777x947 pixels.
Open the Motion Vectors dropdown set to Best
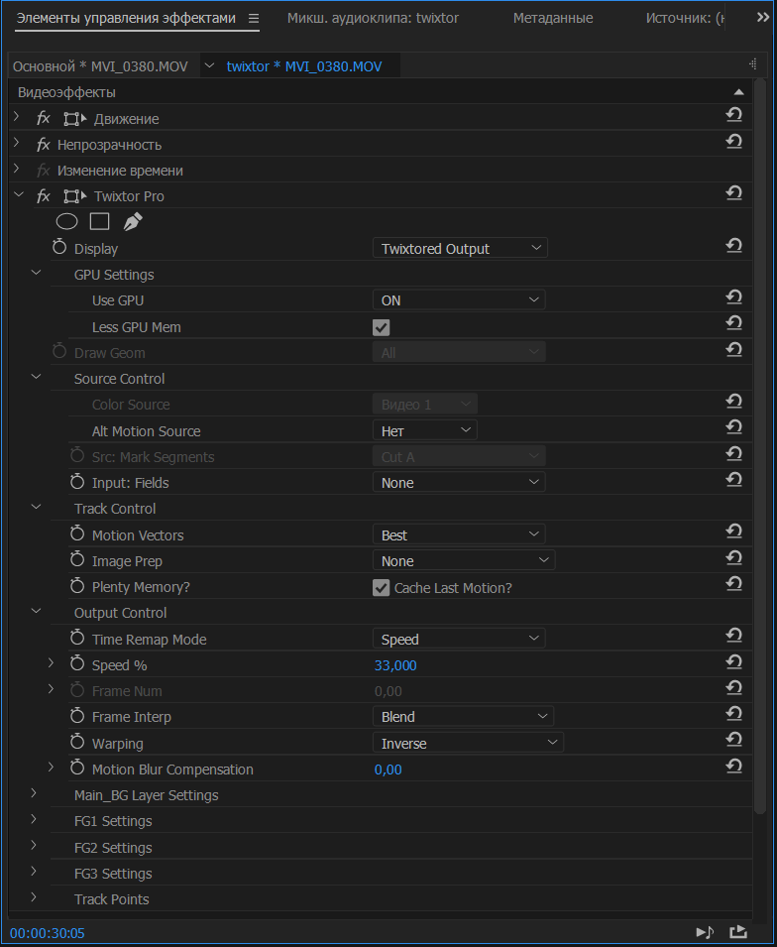point(459,534)
